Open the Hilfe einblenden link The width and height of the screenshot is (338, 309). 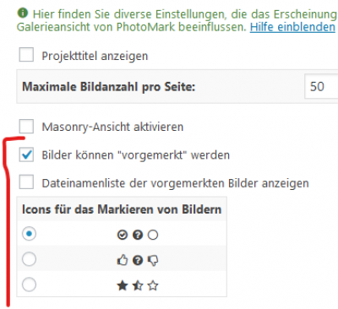[x=292, y=27]
